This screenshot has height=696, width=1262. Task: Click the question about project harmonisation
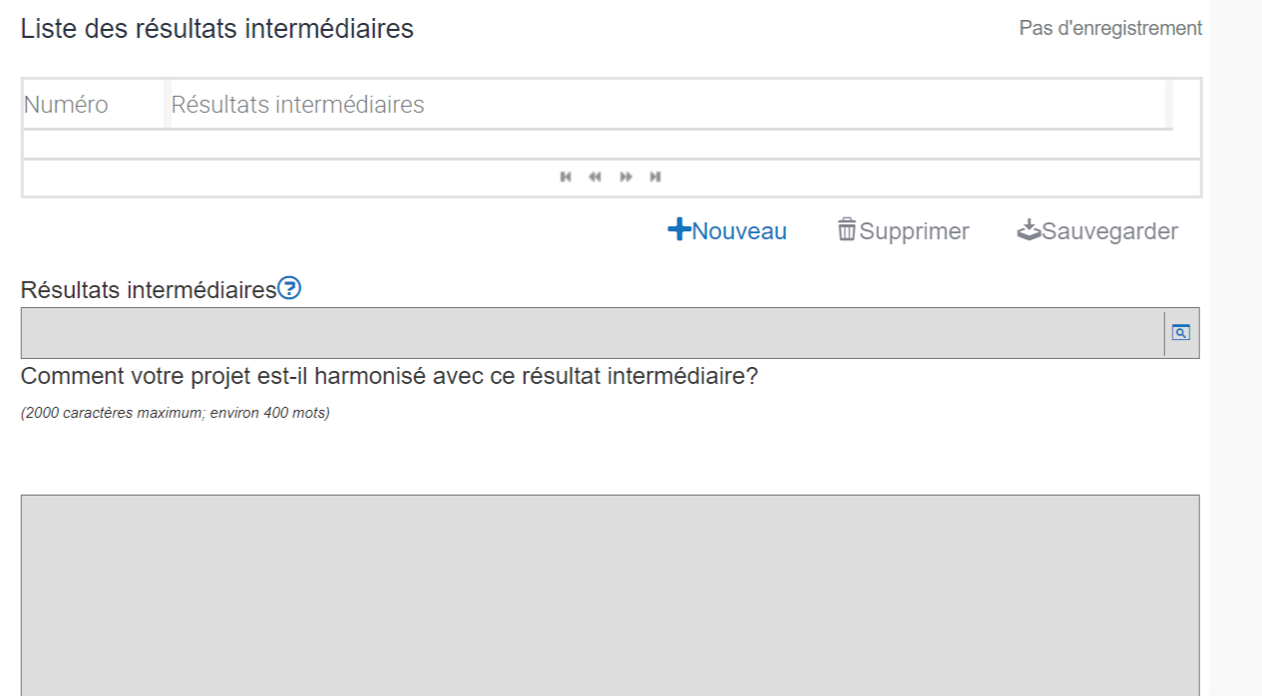coord(389,377)
